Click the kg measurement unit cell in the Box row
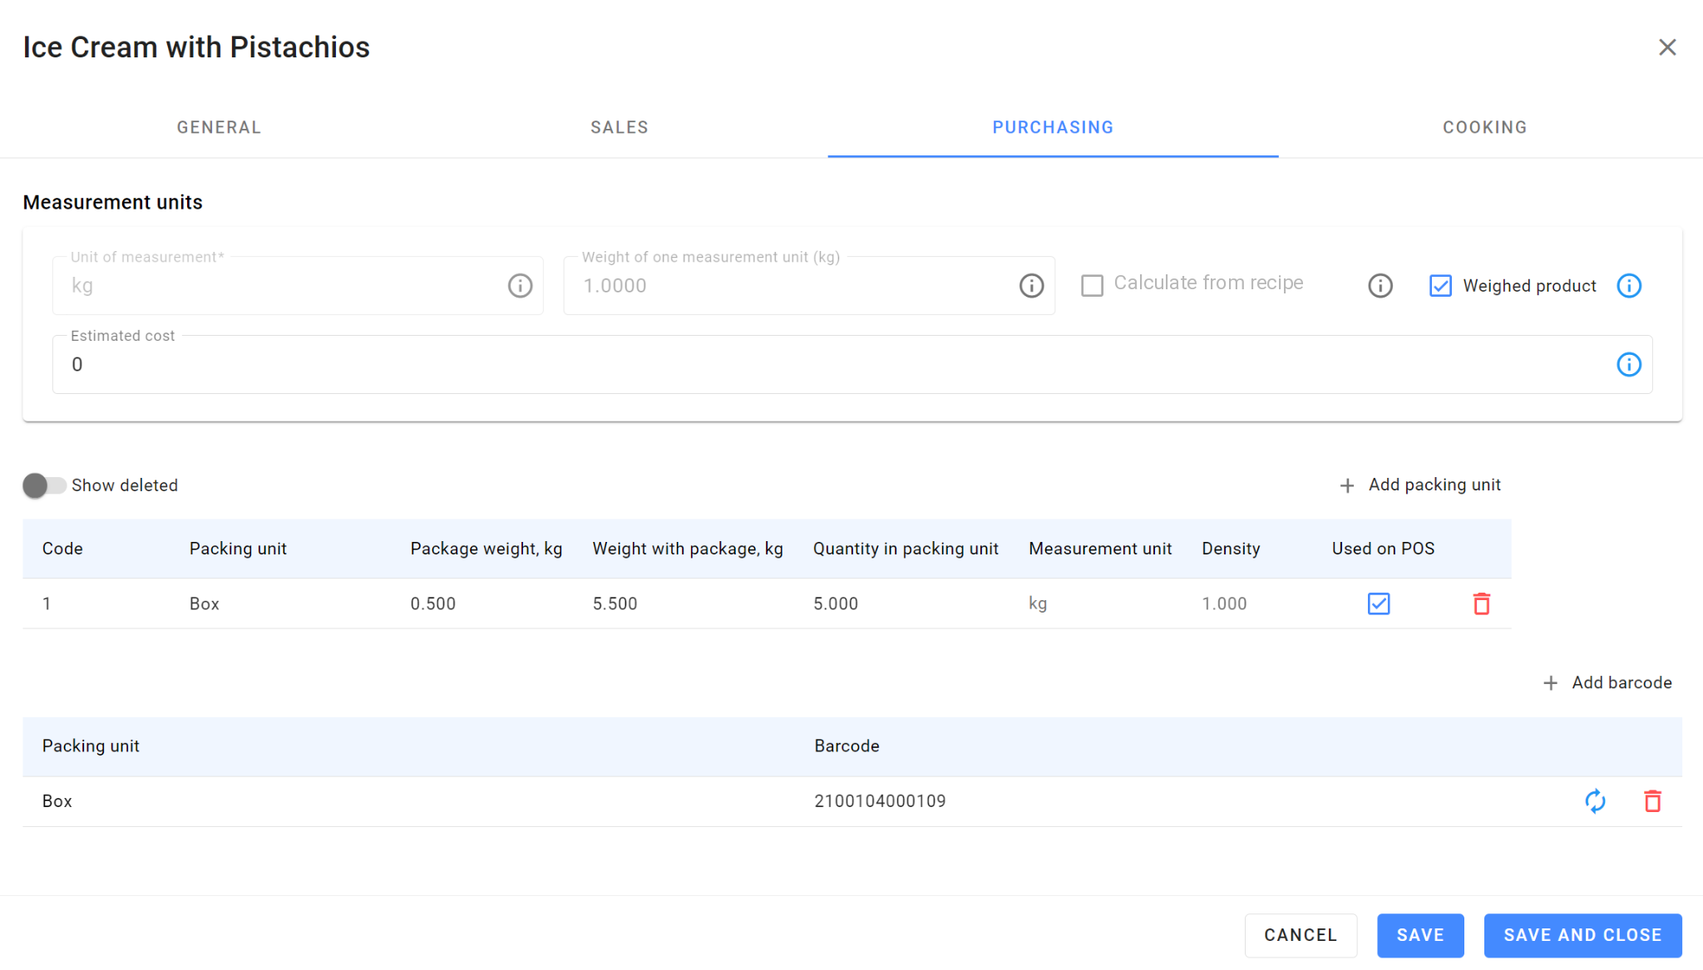This screenshot has height=970, width=1703. tap(1038, 603)
